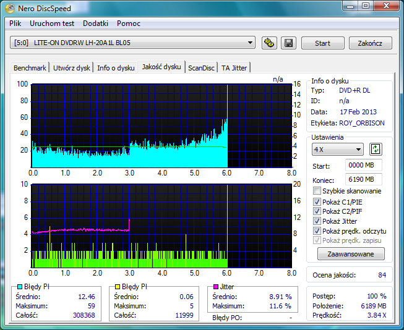Image resolution: width=404 pixels, height=330 pixels.
Task: Click the drive options icon next to drive selector
Action: point(269,43)
